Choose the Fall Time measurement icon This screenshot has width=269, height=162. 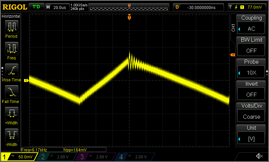(x=11, y=92)
